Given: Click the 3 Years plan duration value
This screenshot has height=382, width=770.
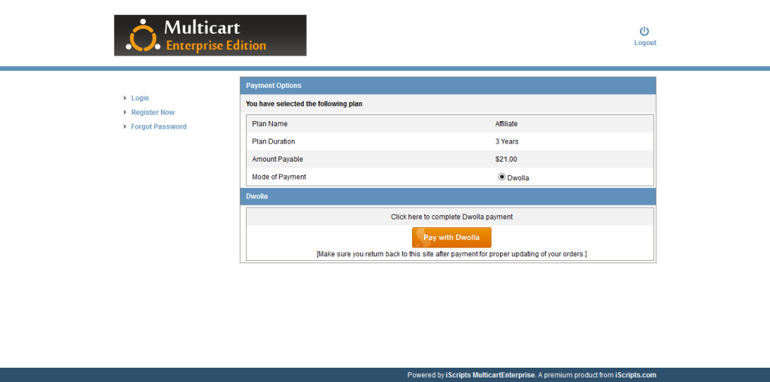Looking at the screenshot, I should [x=507, y=141].
